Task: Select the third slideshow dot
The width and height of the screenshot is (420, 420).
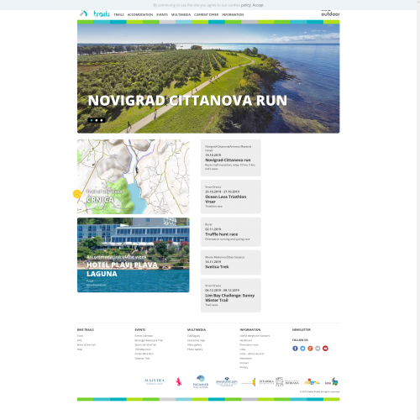Action: pos(102,120)
